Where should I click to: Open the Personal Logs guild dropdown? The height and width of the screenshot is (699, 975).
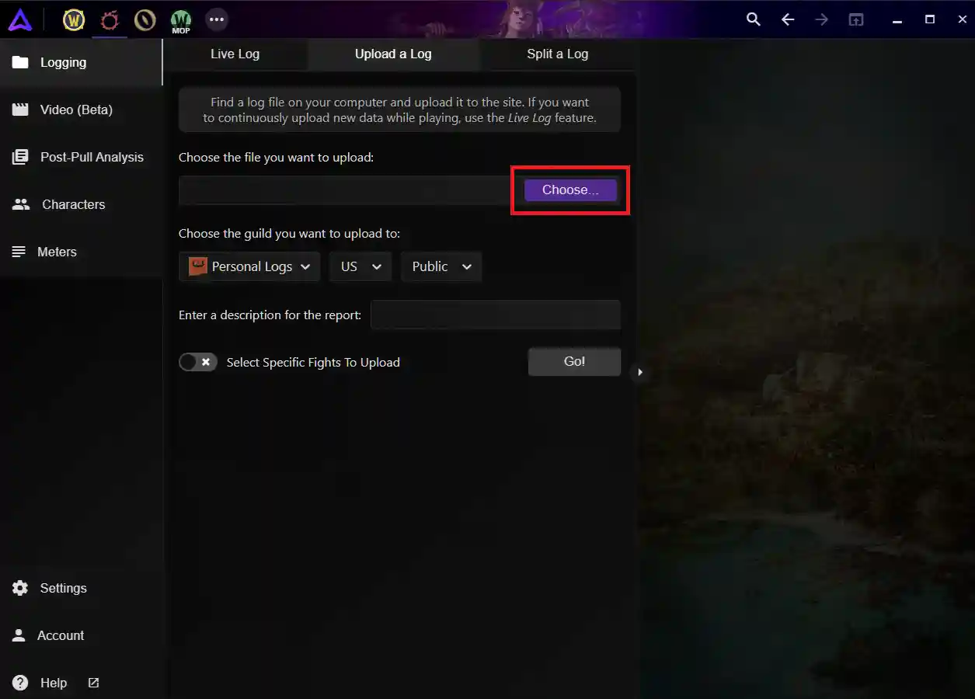coord(249,266)
